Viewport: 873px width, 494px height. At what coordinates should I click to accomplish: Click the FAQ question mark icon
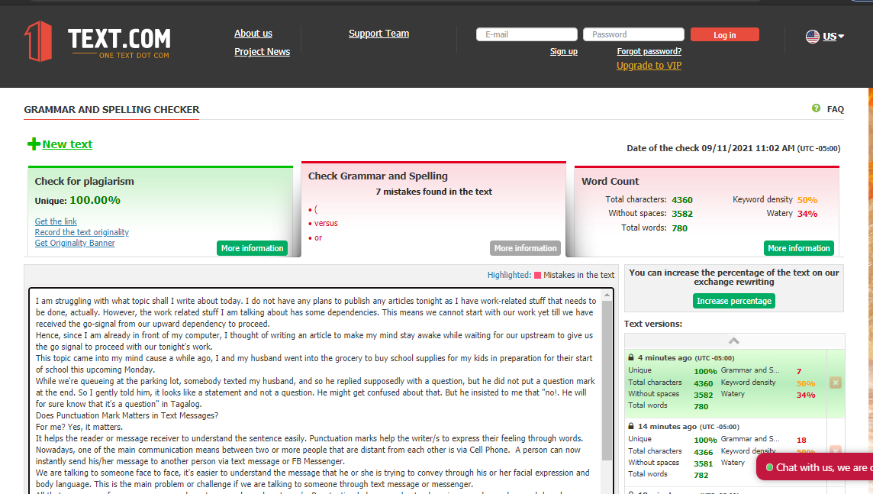(816, 108)
